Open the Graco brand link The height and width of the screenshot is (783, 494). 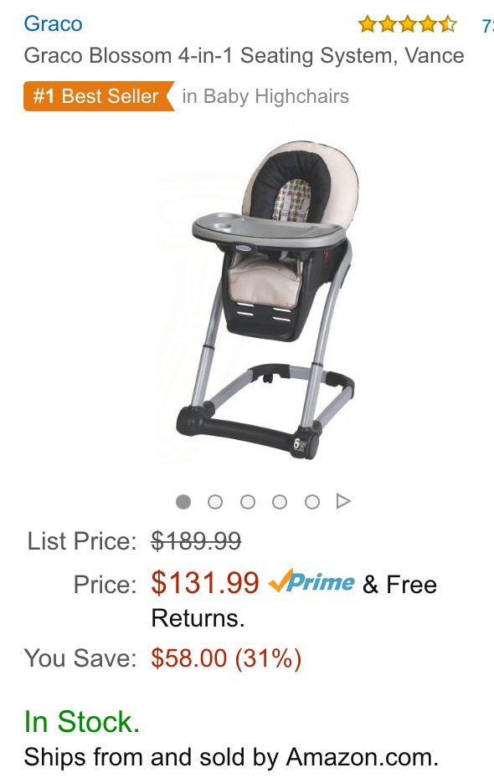click(x=53, y=23)
